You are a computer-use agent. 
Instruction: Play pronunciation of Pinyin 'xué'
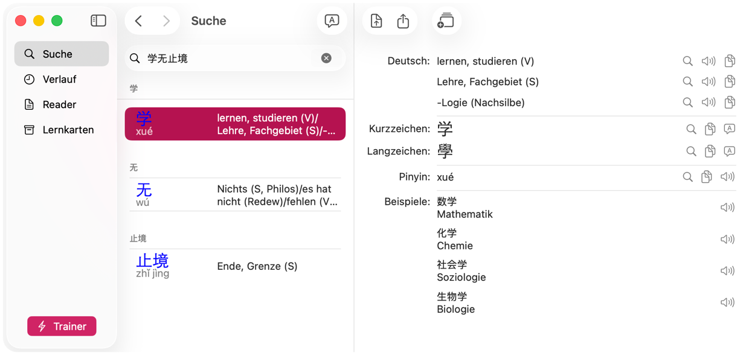(727, 177)
